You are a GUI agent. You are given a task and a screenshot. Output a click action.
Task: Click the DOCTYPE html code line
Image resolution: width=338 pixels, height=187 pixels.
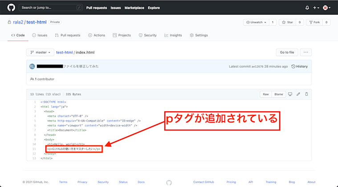click(x=53, y=102)
